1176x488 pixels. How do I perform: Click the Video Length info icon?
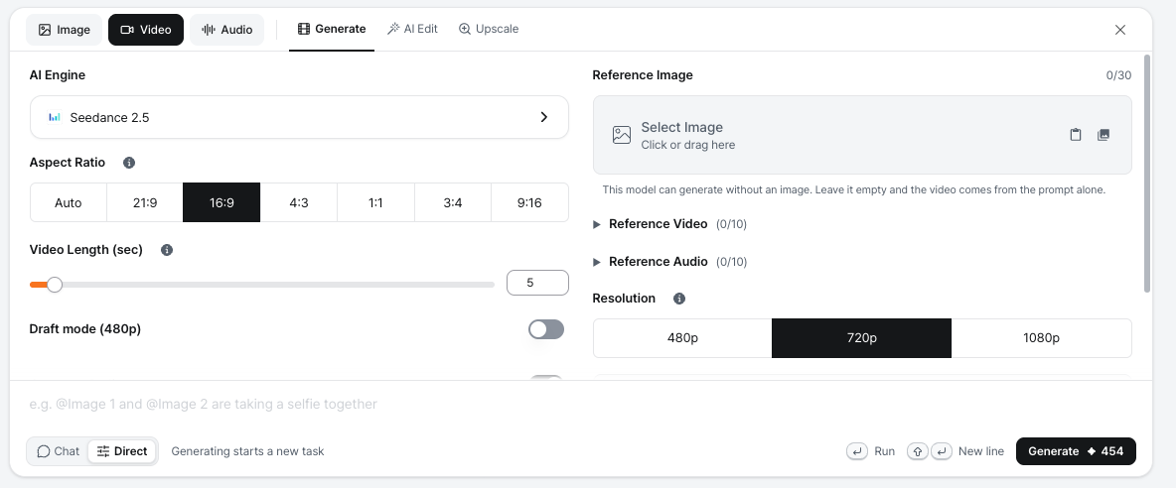(167, 250)
